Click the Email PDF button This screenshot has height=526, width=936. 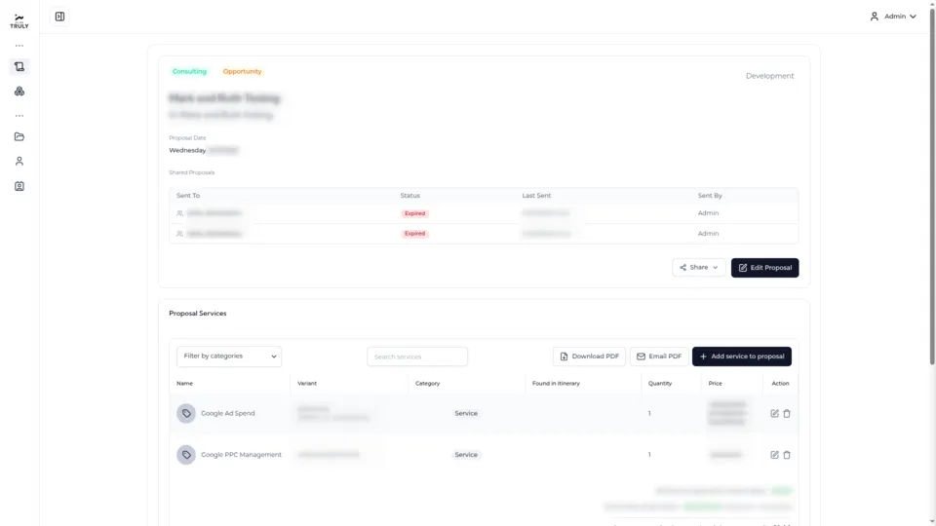(659, 357)
